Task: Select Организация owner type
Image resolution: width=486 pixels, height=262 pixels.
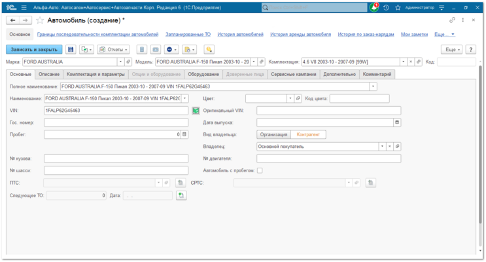Action: [273, 134]
